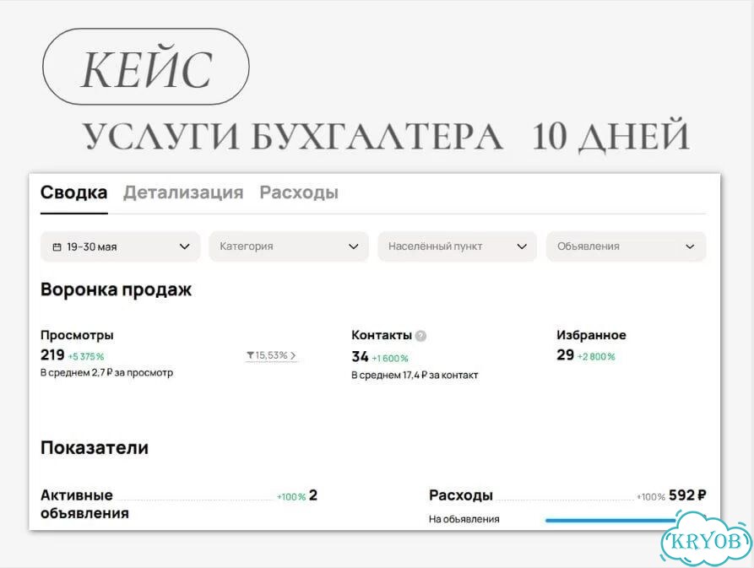Expand the Объявления filter dropdown

pyautogui.click(x=627, y=246)
